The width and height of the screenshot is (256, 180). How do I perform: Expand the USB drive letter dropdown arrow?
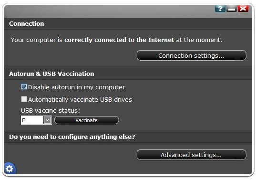47,120
